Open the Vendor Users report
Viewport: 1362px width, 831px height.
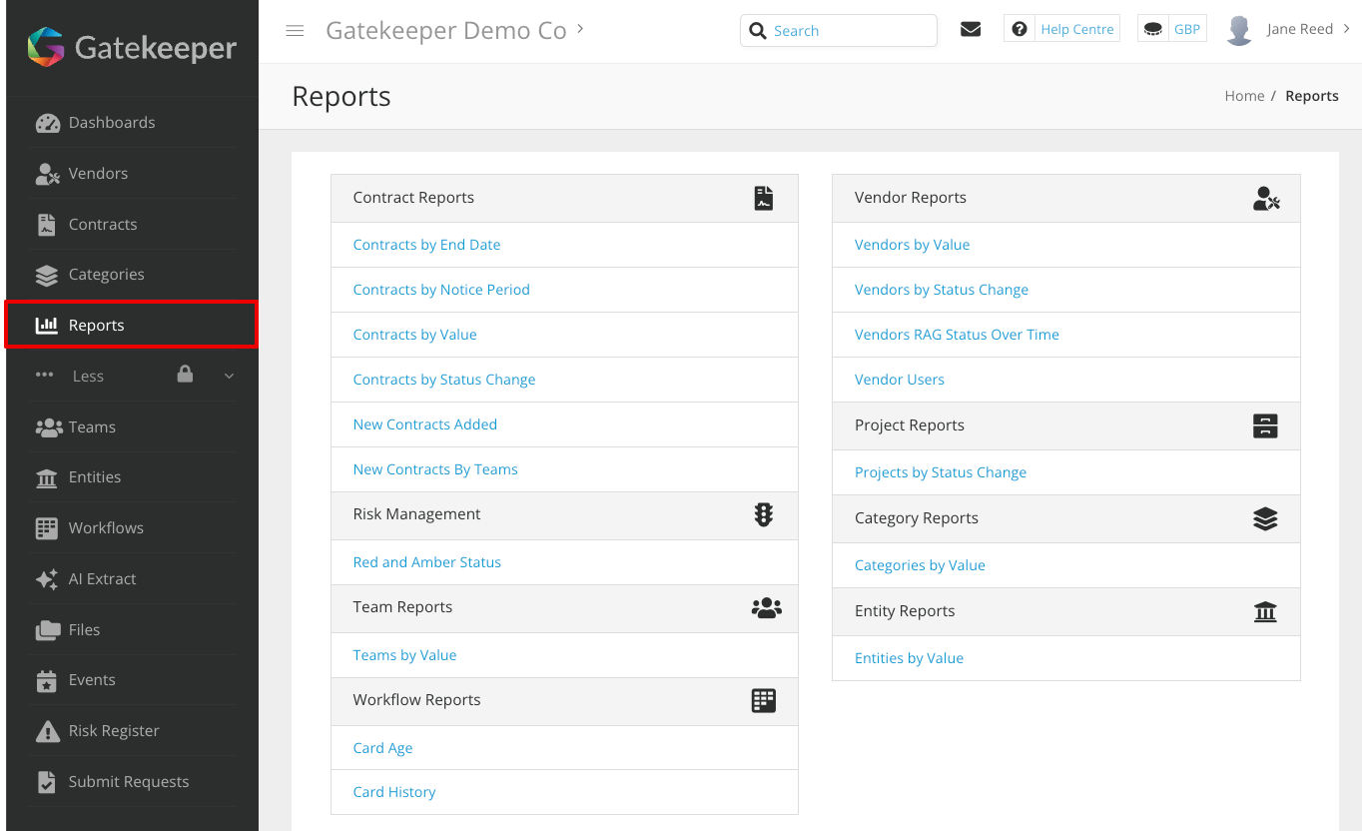point(900,380)
